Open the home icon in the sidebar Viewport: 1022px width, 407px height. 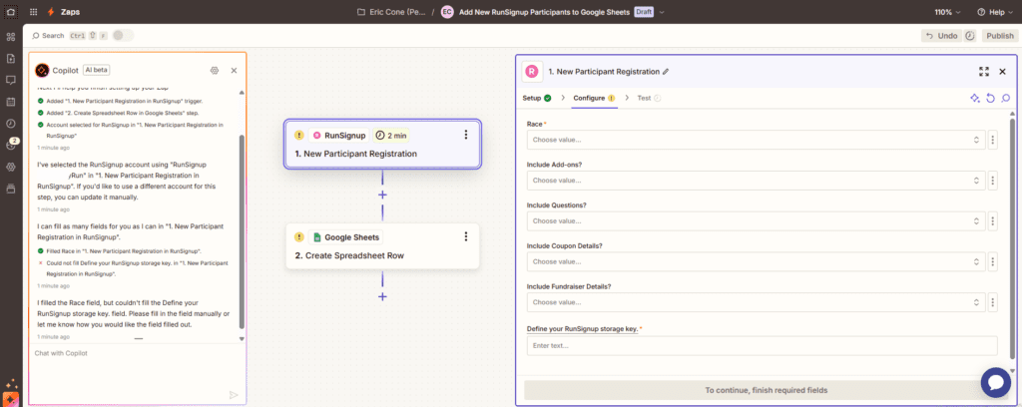pyautogui.click(x=11, y=12)
